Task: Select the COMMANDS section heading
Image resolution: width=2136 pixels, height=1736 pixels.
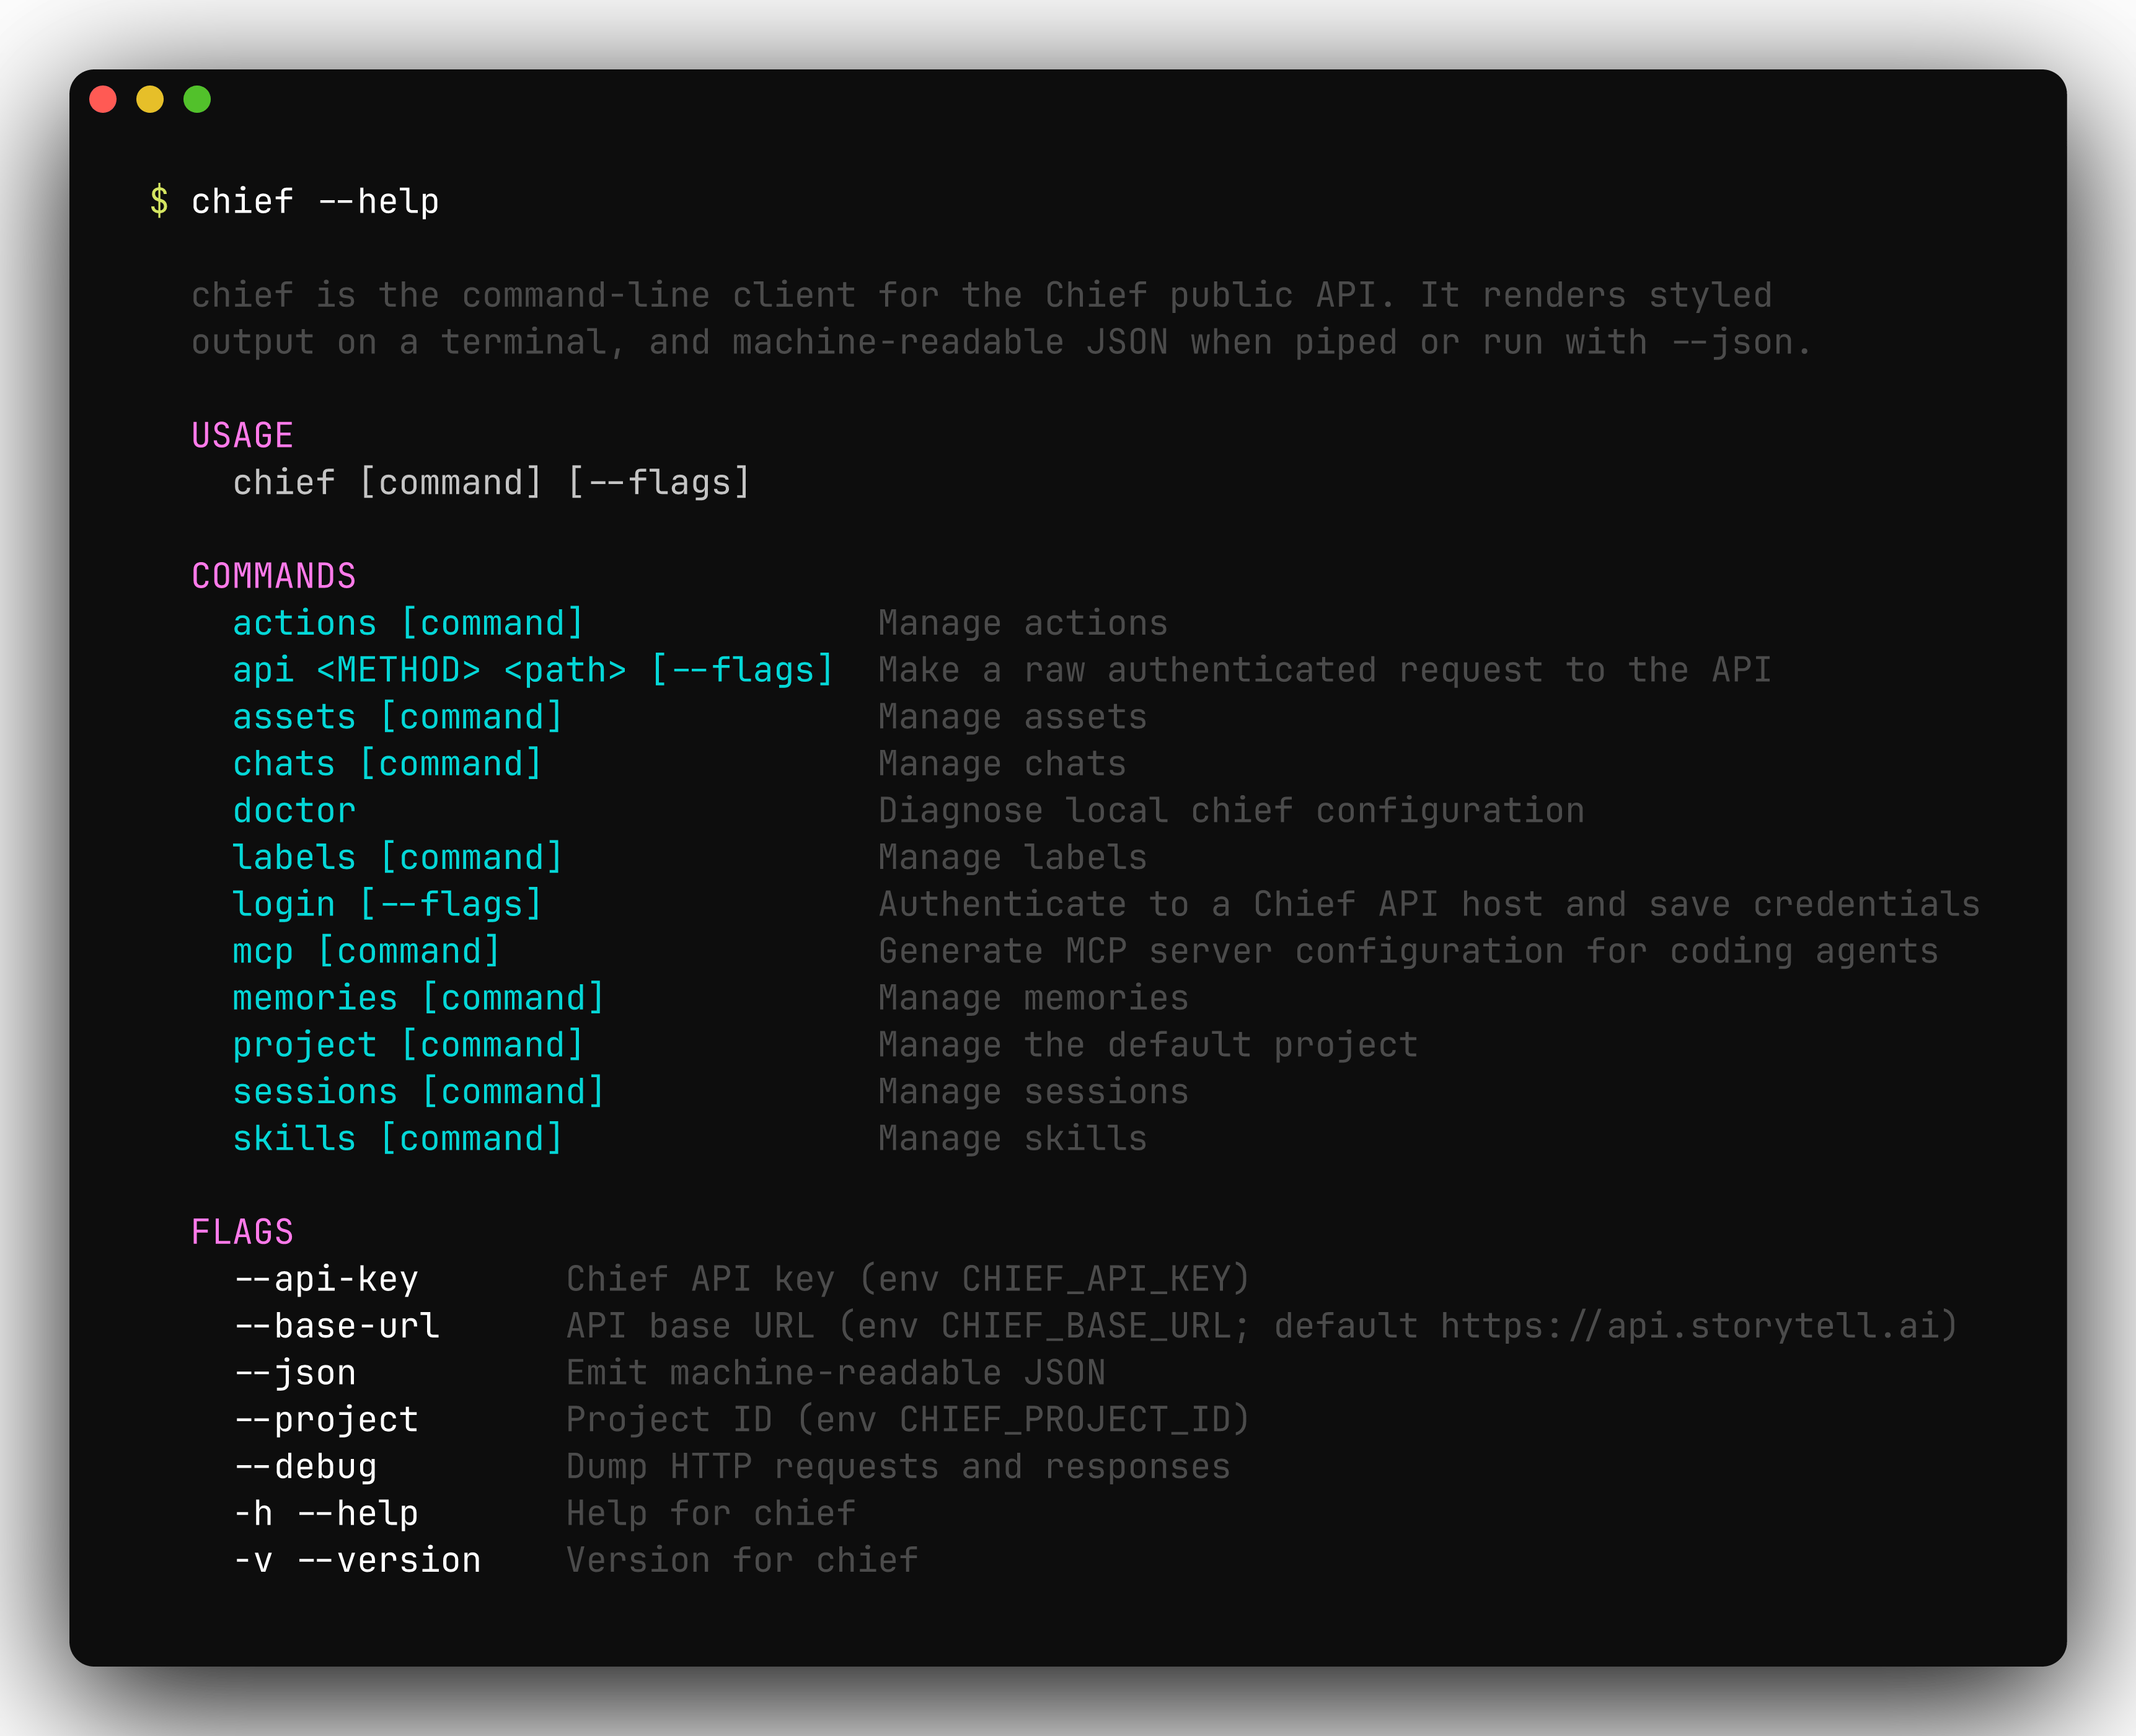Action: pyautogui.click(x=274, y=576)
